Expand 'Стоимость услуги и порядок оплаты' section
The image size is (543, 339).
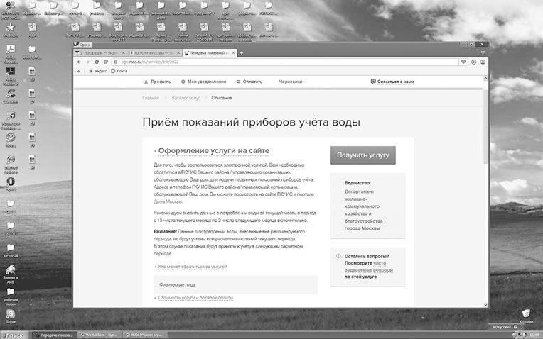pos(195,298)
